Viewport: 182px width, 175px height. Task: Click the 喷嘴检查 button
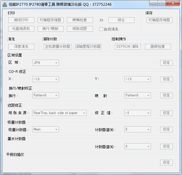(80, 20)
